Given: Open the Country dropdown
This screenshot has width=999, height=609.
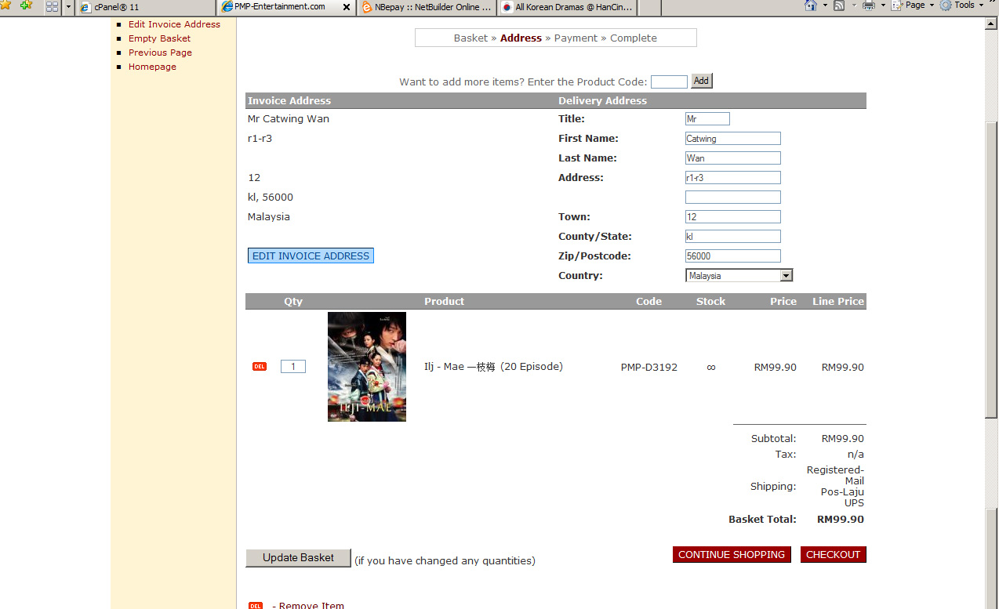Looking at the screenshot, I should click(x=786, y=276).
